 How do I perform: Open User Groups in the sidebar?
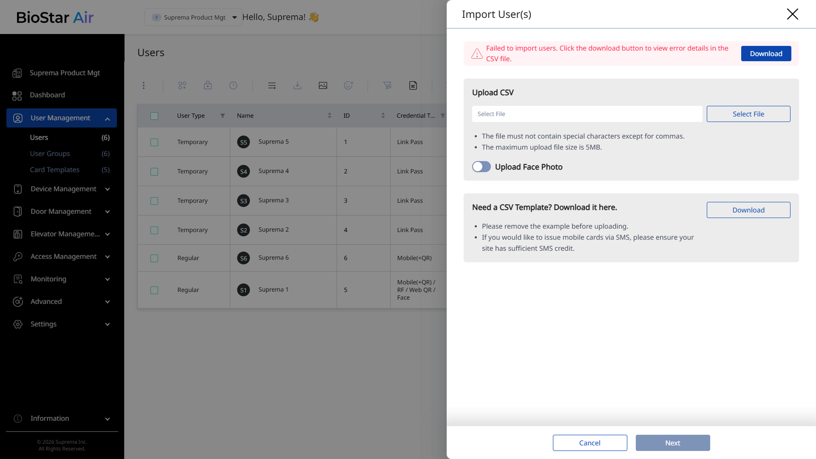point(50,154)
